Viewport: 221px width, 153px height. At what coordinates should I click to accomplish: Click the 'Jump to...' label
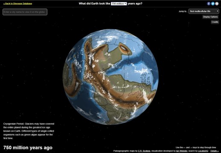pyautogui.click(x=183, y=11)
